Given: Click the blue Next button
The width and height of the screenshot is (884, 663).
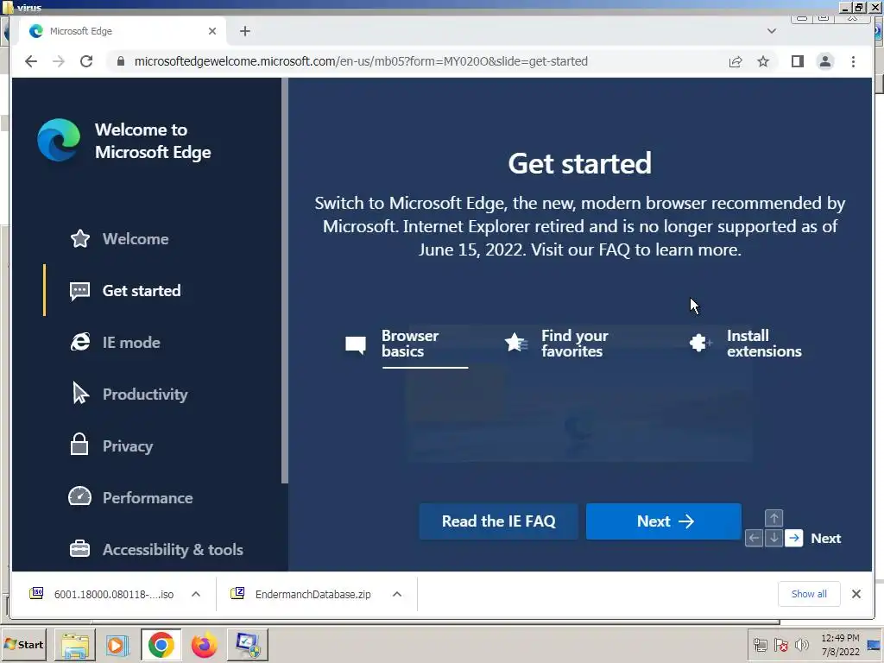Looking at the screenshot, I should [664, 521].
